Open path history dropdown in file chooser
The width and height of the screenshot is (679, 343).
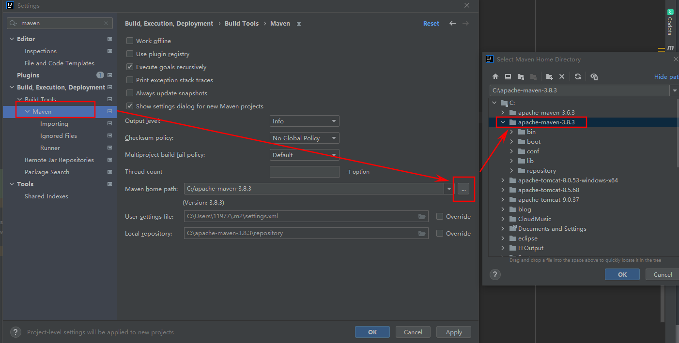coord(674,90)
